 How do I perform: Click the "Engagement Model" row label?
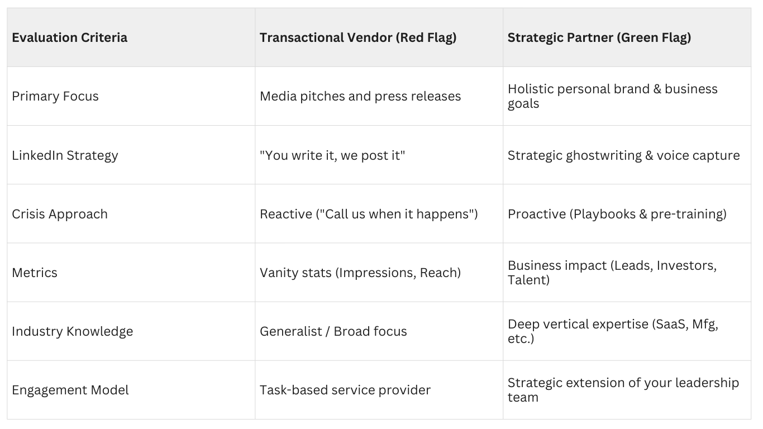point(70,390)
